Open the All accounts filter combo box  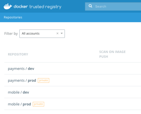click(x=42, y=34)
